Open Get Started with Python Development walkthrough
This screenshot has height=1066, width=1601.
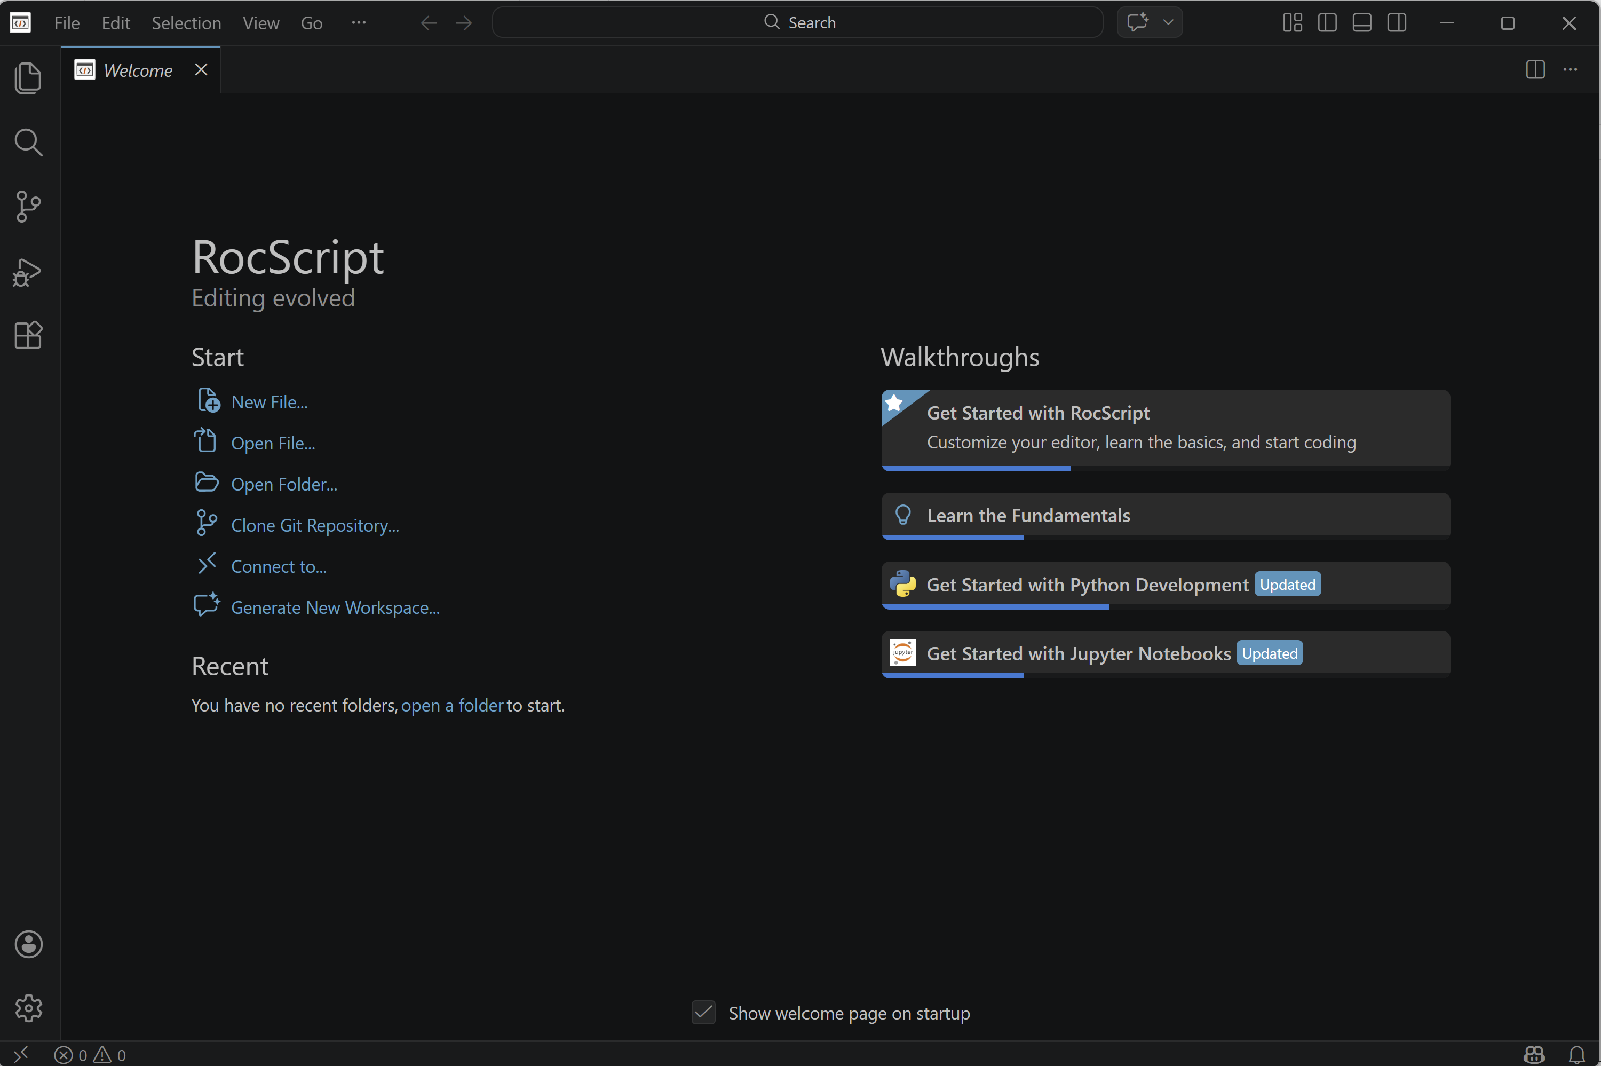pos(1166,585)
